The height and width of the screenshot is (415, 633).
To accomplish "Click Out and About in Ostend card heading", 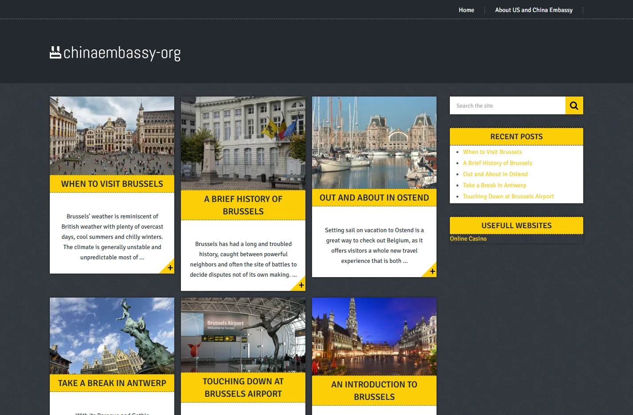I will pos(374,197).
